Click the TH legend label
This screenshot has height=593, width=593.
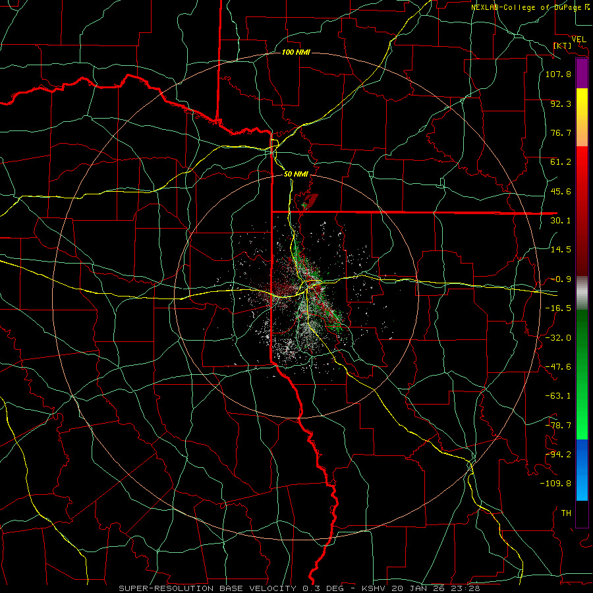click(x=566, y=513)
